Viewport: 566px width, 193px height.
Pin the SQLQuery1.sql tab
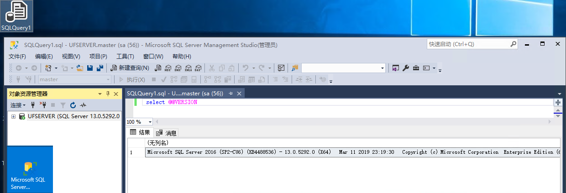coord(231,93)
